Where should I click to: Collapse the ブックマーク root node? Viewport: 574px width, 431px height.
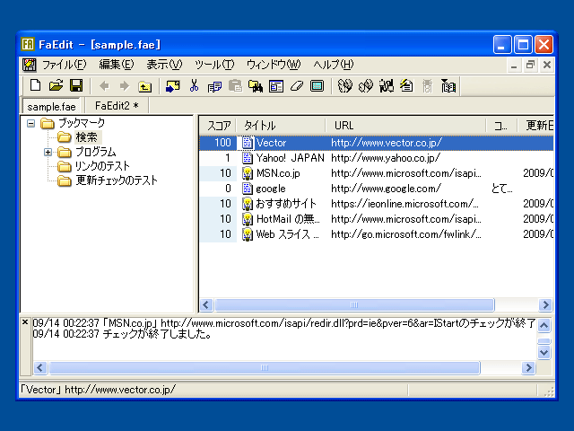click(31, 124)
